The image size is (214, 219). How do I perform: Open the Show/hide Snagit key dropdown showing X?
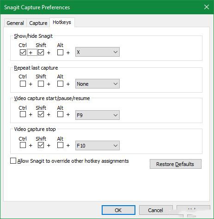point(98,52)
